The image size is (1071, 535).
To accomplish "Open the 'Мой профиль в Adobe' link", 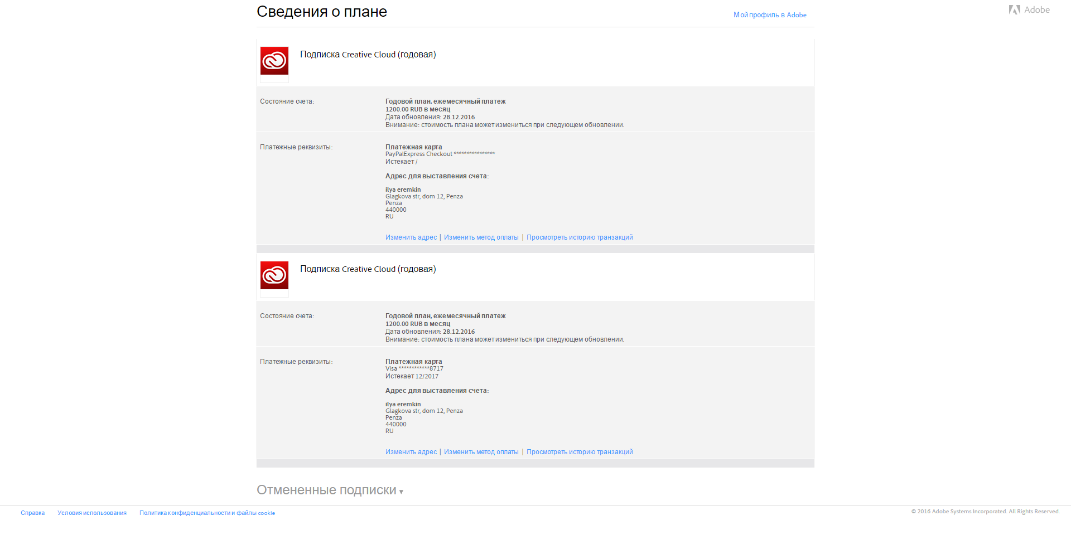I will [x=769, y=15].
